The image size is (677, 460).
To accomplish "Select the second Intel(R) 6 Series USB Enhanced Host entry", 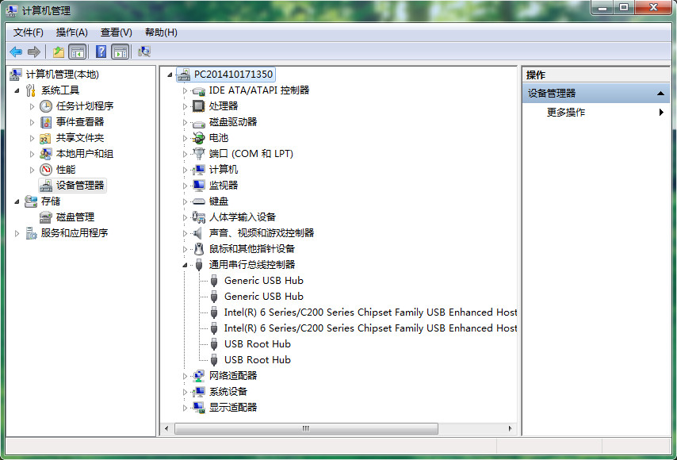I will (x=370, y=328).
